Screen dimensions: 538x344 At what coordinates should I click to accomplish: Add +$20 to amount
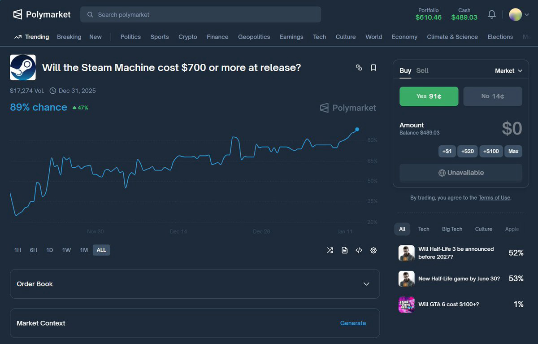468,151
